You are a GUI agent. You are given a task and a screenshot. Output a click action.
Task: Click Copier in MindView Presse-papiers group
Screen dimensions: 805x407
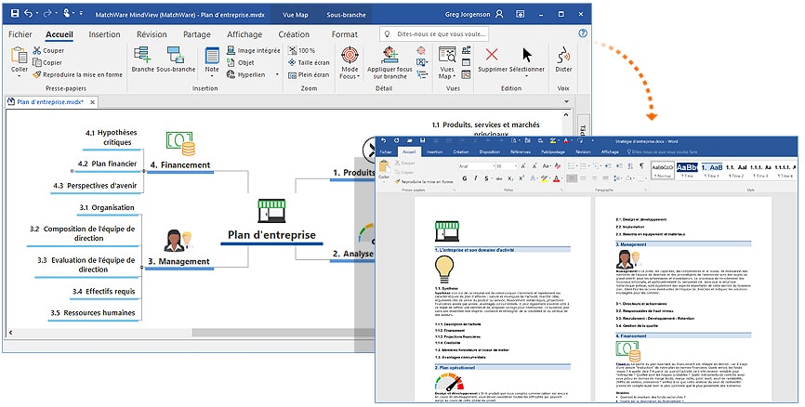click(x=47, y=62)
